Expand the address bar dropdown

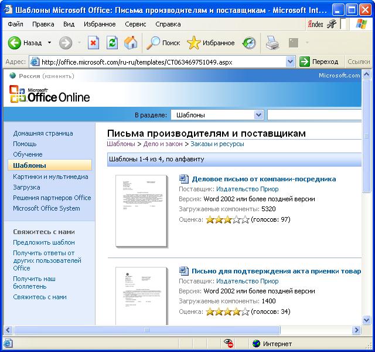(x=290, y=62)
